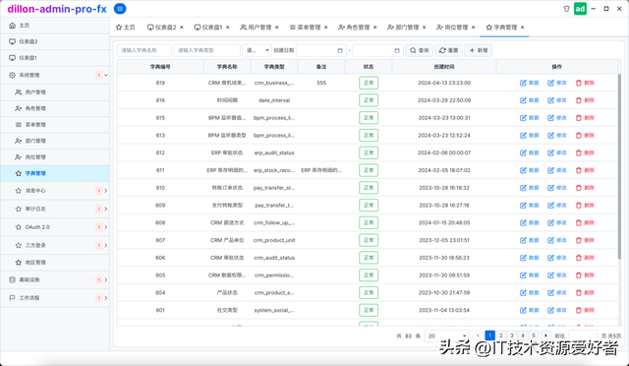Close the 仪表盘1 tab
Screen dimensions: 629x366
coord(227,28)
